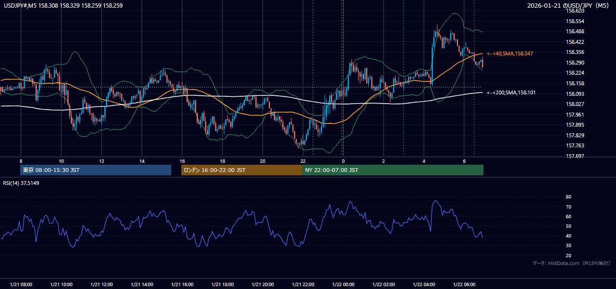Click the bottom time label 1/22 04:00
Screen dimensions: 616x289
424,285
